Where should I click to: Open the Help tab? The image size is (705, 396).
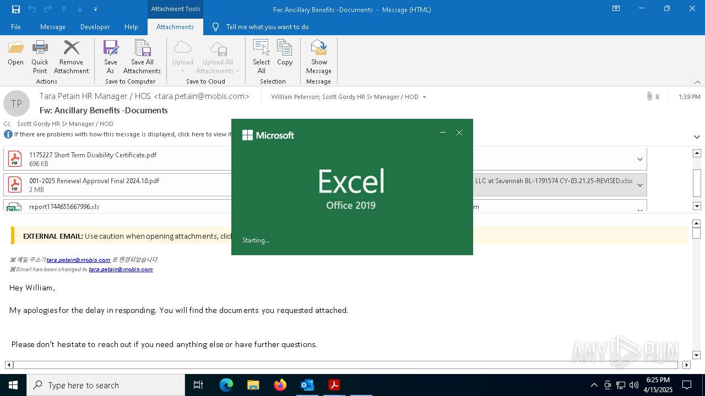click(x=131, y=26)
